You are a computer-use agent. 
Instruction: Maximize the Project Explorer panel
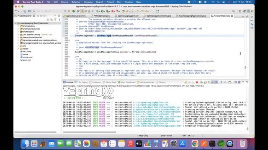click(x=59, y=16)
